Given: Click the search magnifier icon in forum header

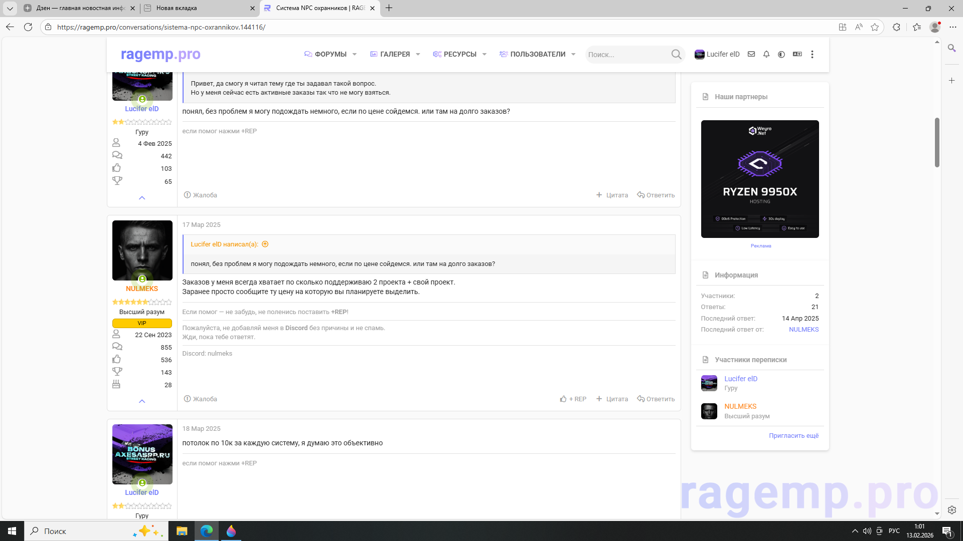Looking at the screenshot, I should point(676,54).
